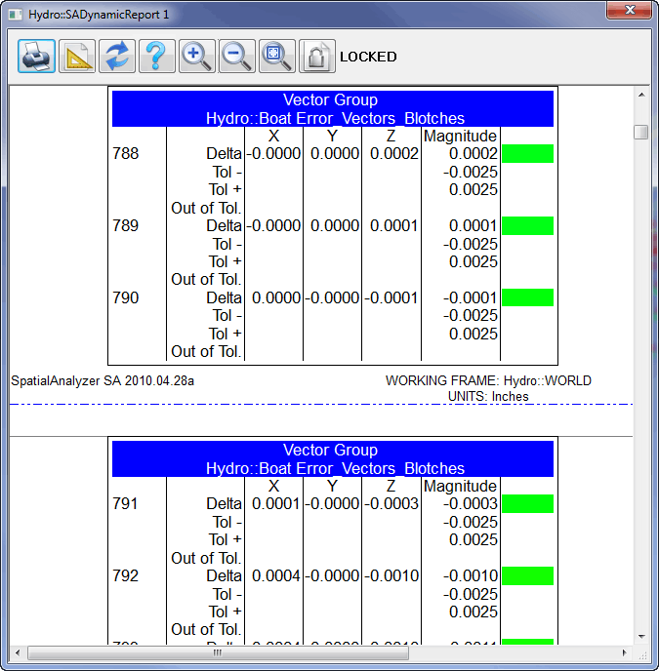Viewport: 659px width, 671px height.
Task: Zoom in using the plus magnifier icon
Action: tap(197, 56)
